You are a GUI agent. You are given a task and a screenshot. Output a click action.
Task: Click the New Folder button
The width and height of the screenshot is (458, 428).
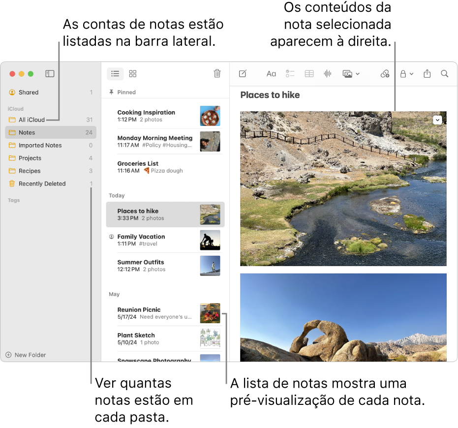coord(26,355)
